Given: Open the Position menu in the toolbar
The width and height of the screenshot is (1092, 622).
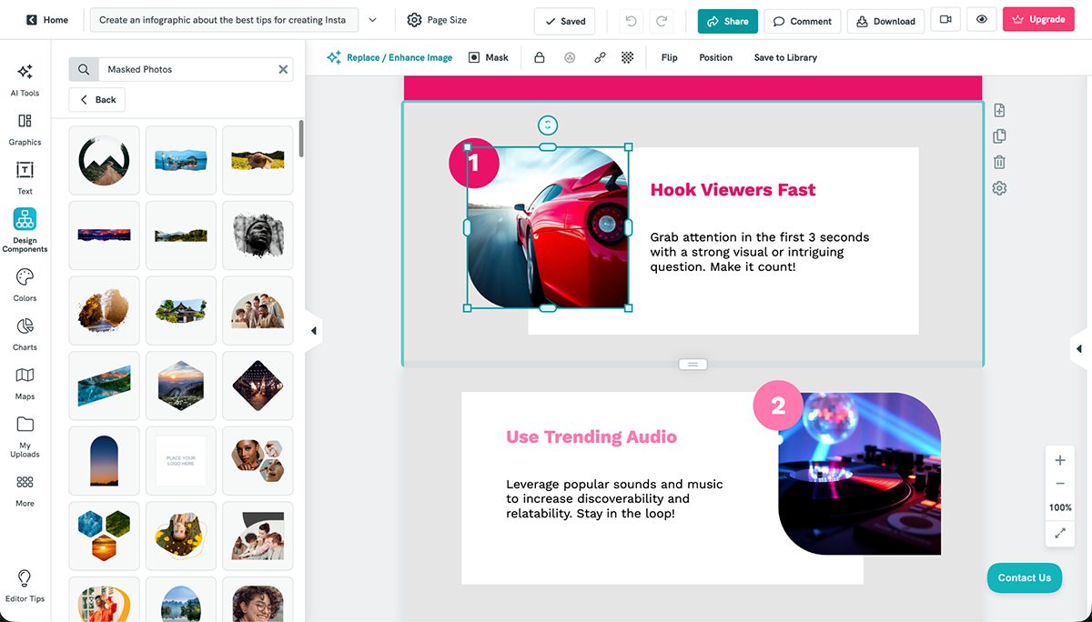Looking at the screenshot, I should tap(715, 56).
